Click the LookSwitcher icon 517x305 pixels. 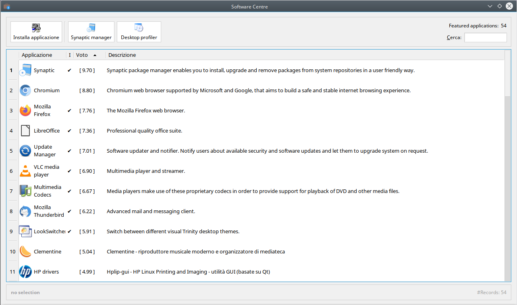(25, 231)
